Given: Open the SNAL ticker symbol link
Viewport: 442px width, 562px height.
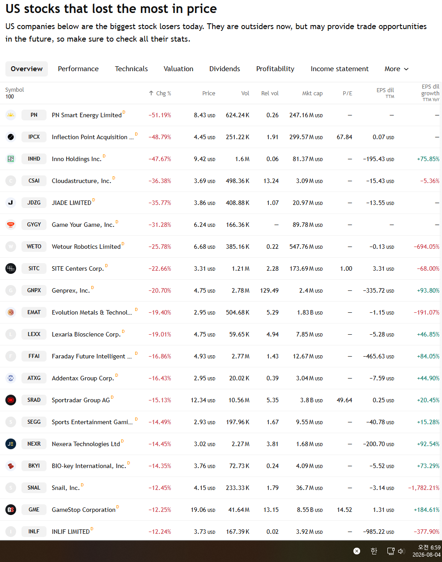Looking at the screenshot, I should (x=34, y=488).
